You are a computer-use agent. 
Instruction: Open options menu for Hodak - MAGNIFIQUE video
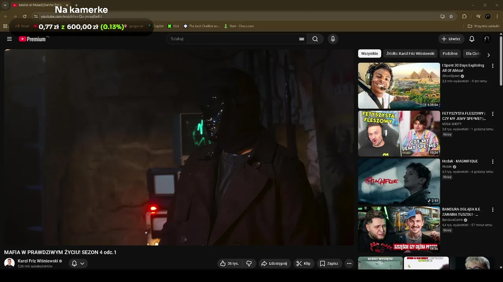493,162
